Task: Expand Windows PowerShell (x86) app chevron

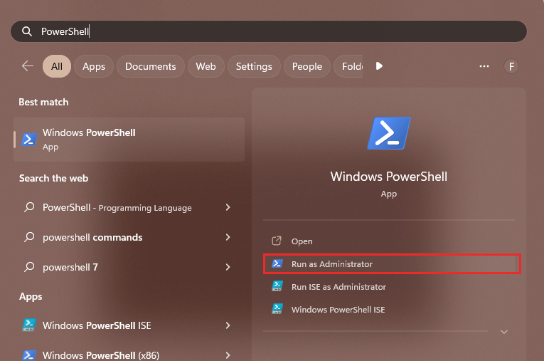Action: [228, 355]
